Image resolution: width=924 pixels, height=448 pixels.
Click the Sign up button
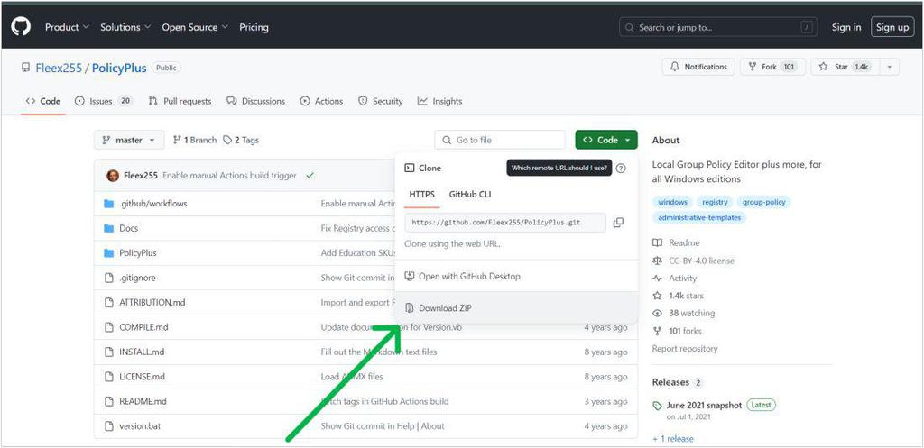892,27
